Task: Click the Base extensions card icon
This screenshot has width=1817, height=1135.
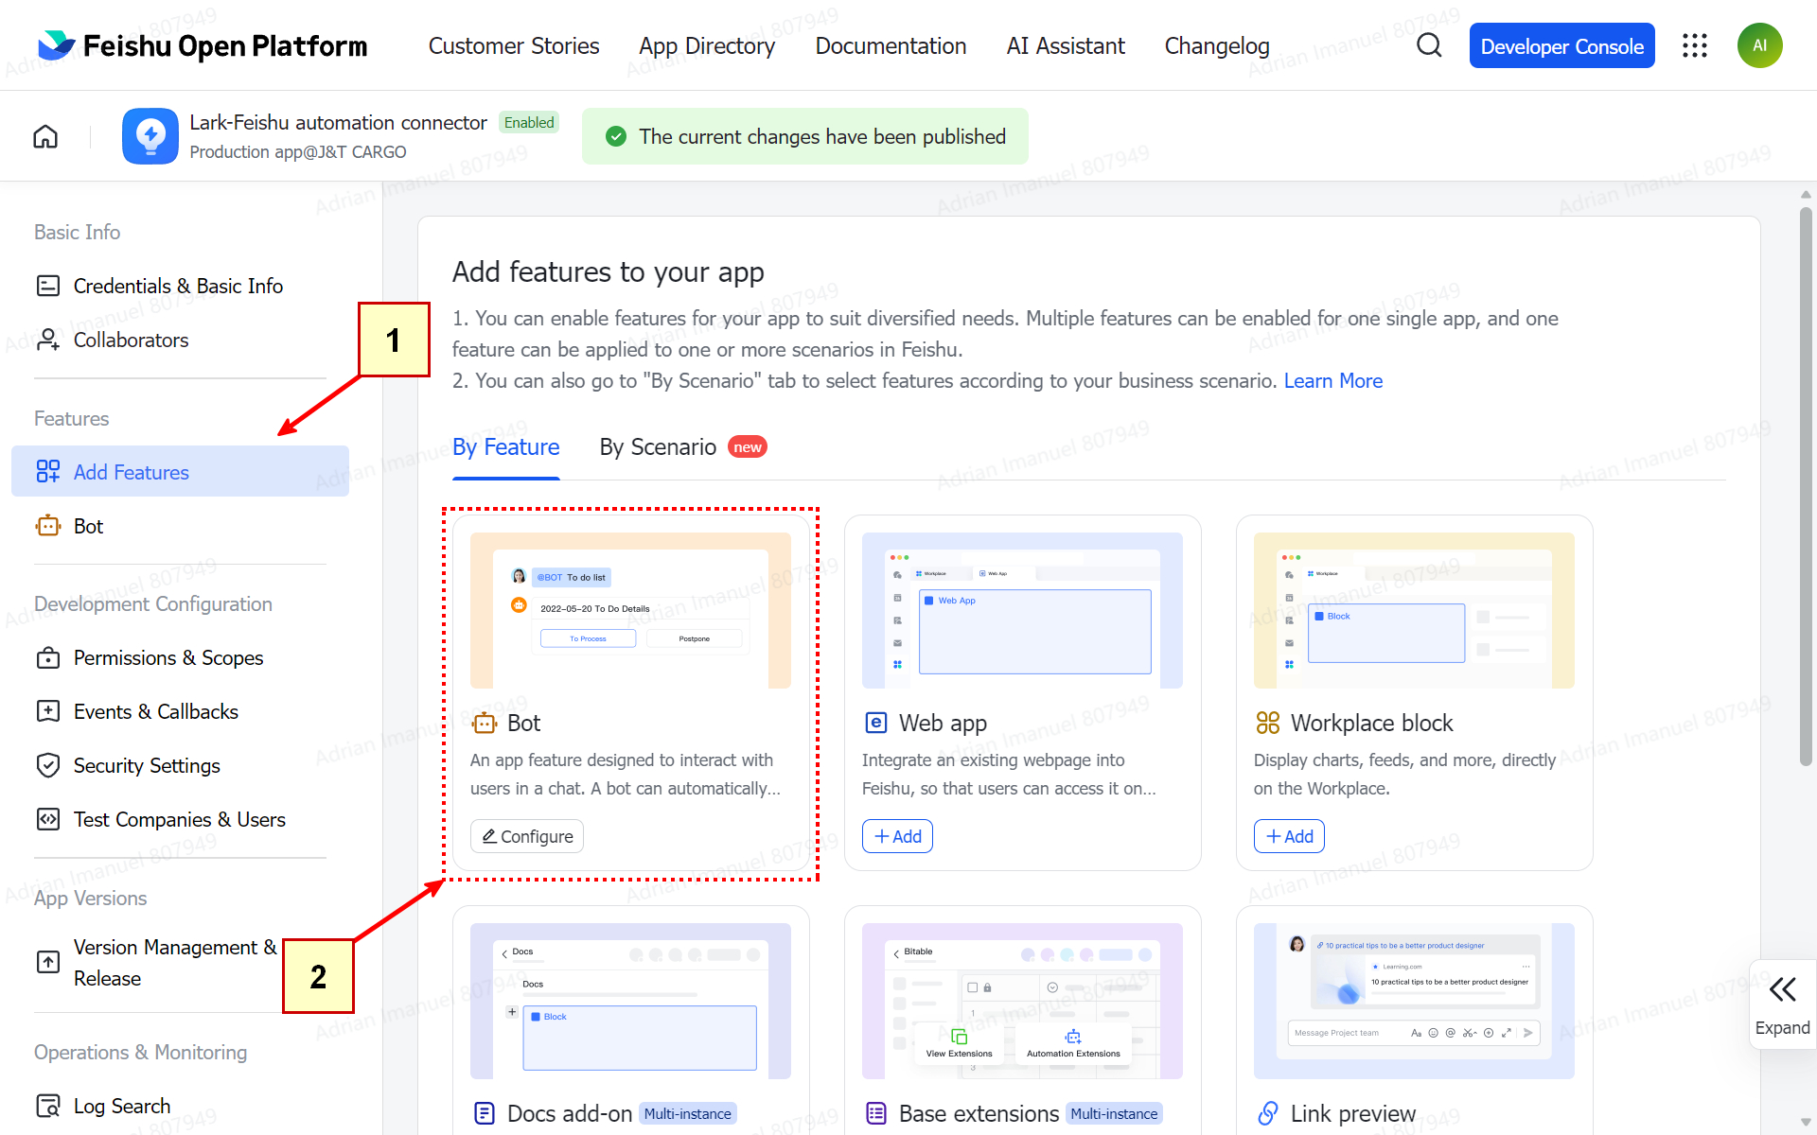Action: pyautogui.click(x=876, y=1113)
